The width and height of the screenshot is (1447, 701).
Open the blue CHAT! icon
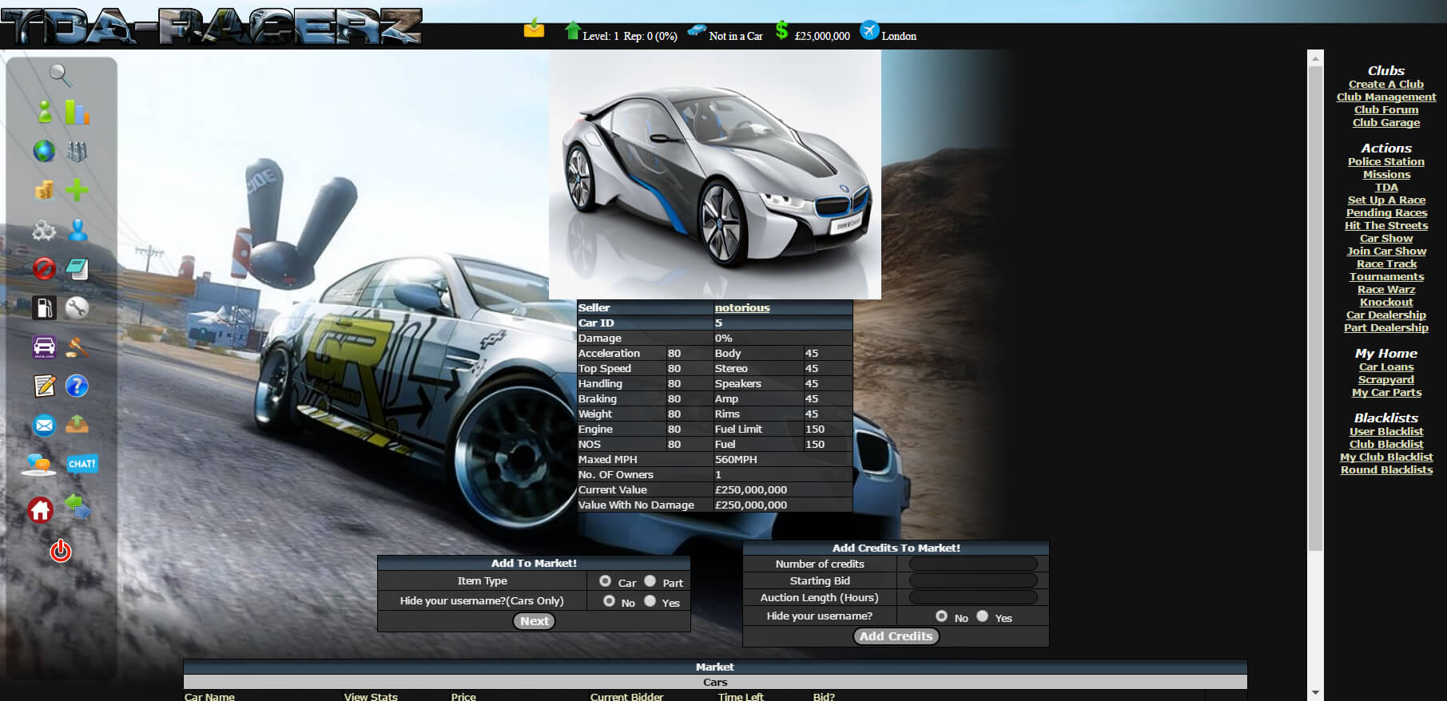point(81,465)
